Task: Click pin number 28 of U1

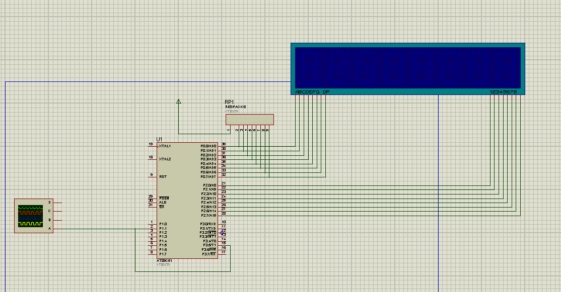Action: pyautogui.click(x=224, y=214)
